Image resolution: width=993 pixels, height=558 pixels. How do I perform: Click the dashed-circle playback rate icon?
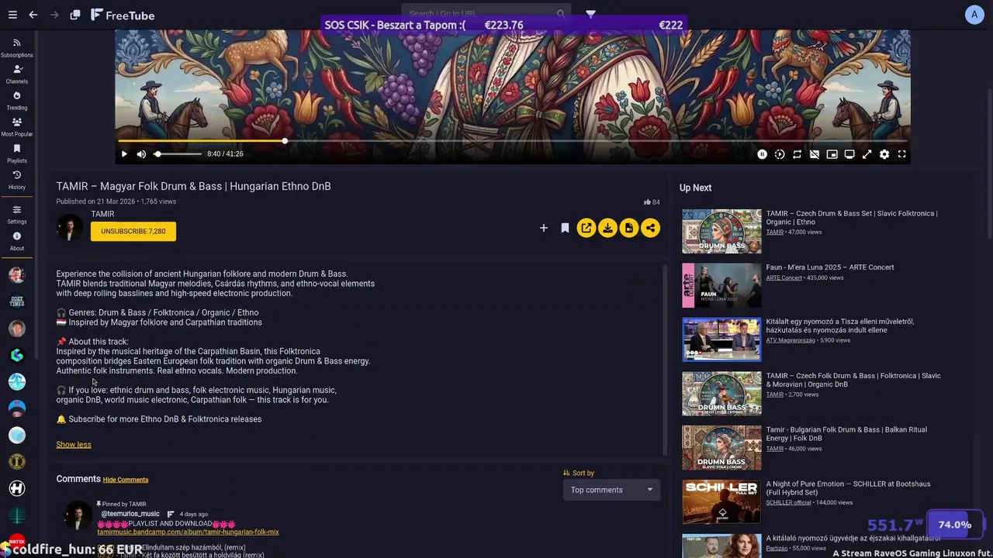pyautogui.click(x=780, y=154)
